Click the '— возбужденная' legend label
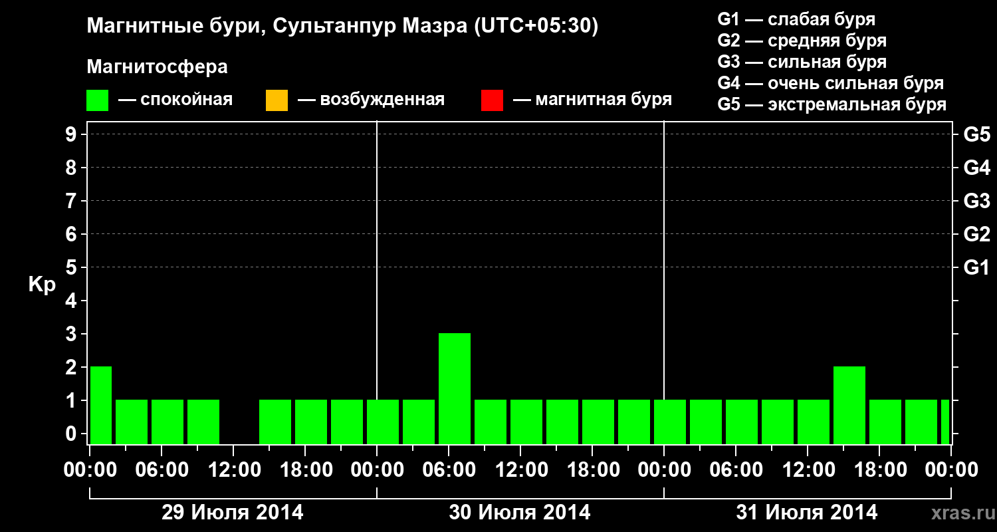 [x=371, y=100]
